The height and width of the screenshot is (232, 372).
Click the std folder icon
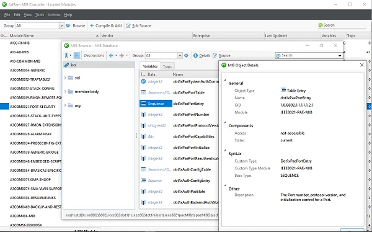coord(71,78)
